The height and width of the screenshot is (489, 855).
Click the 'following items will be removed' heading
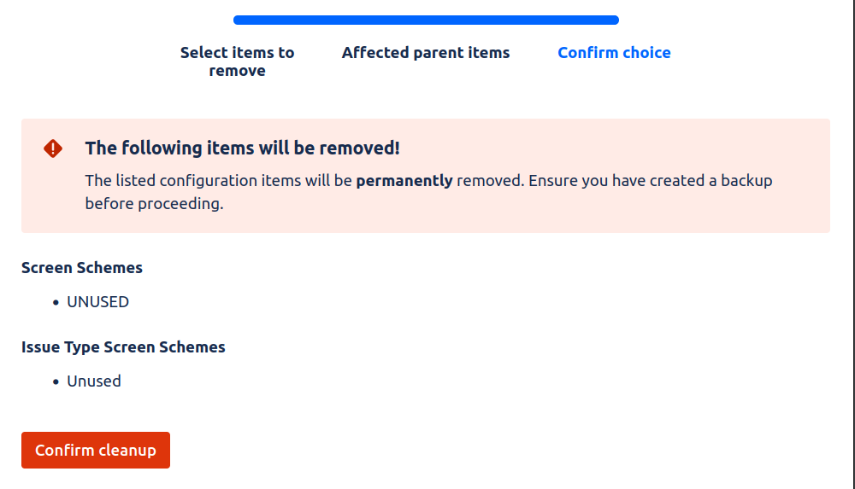(x=242, y=148)
